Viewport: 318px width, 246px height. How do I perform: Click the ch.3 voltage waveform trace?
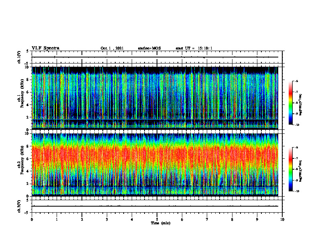(155, 206)
